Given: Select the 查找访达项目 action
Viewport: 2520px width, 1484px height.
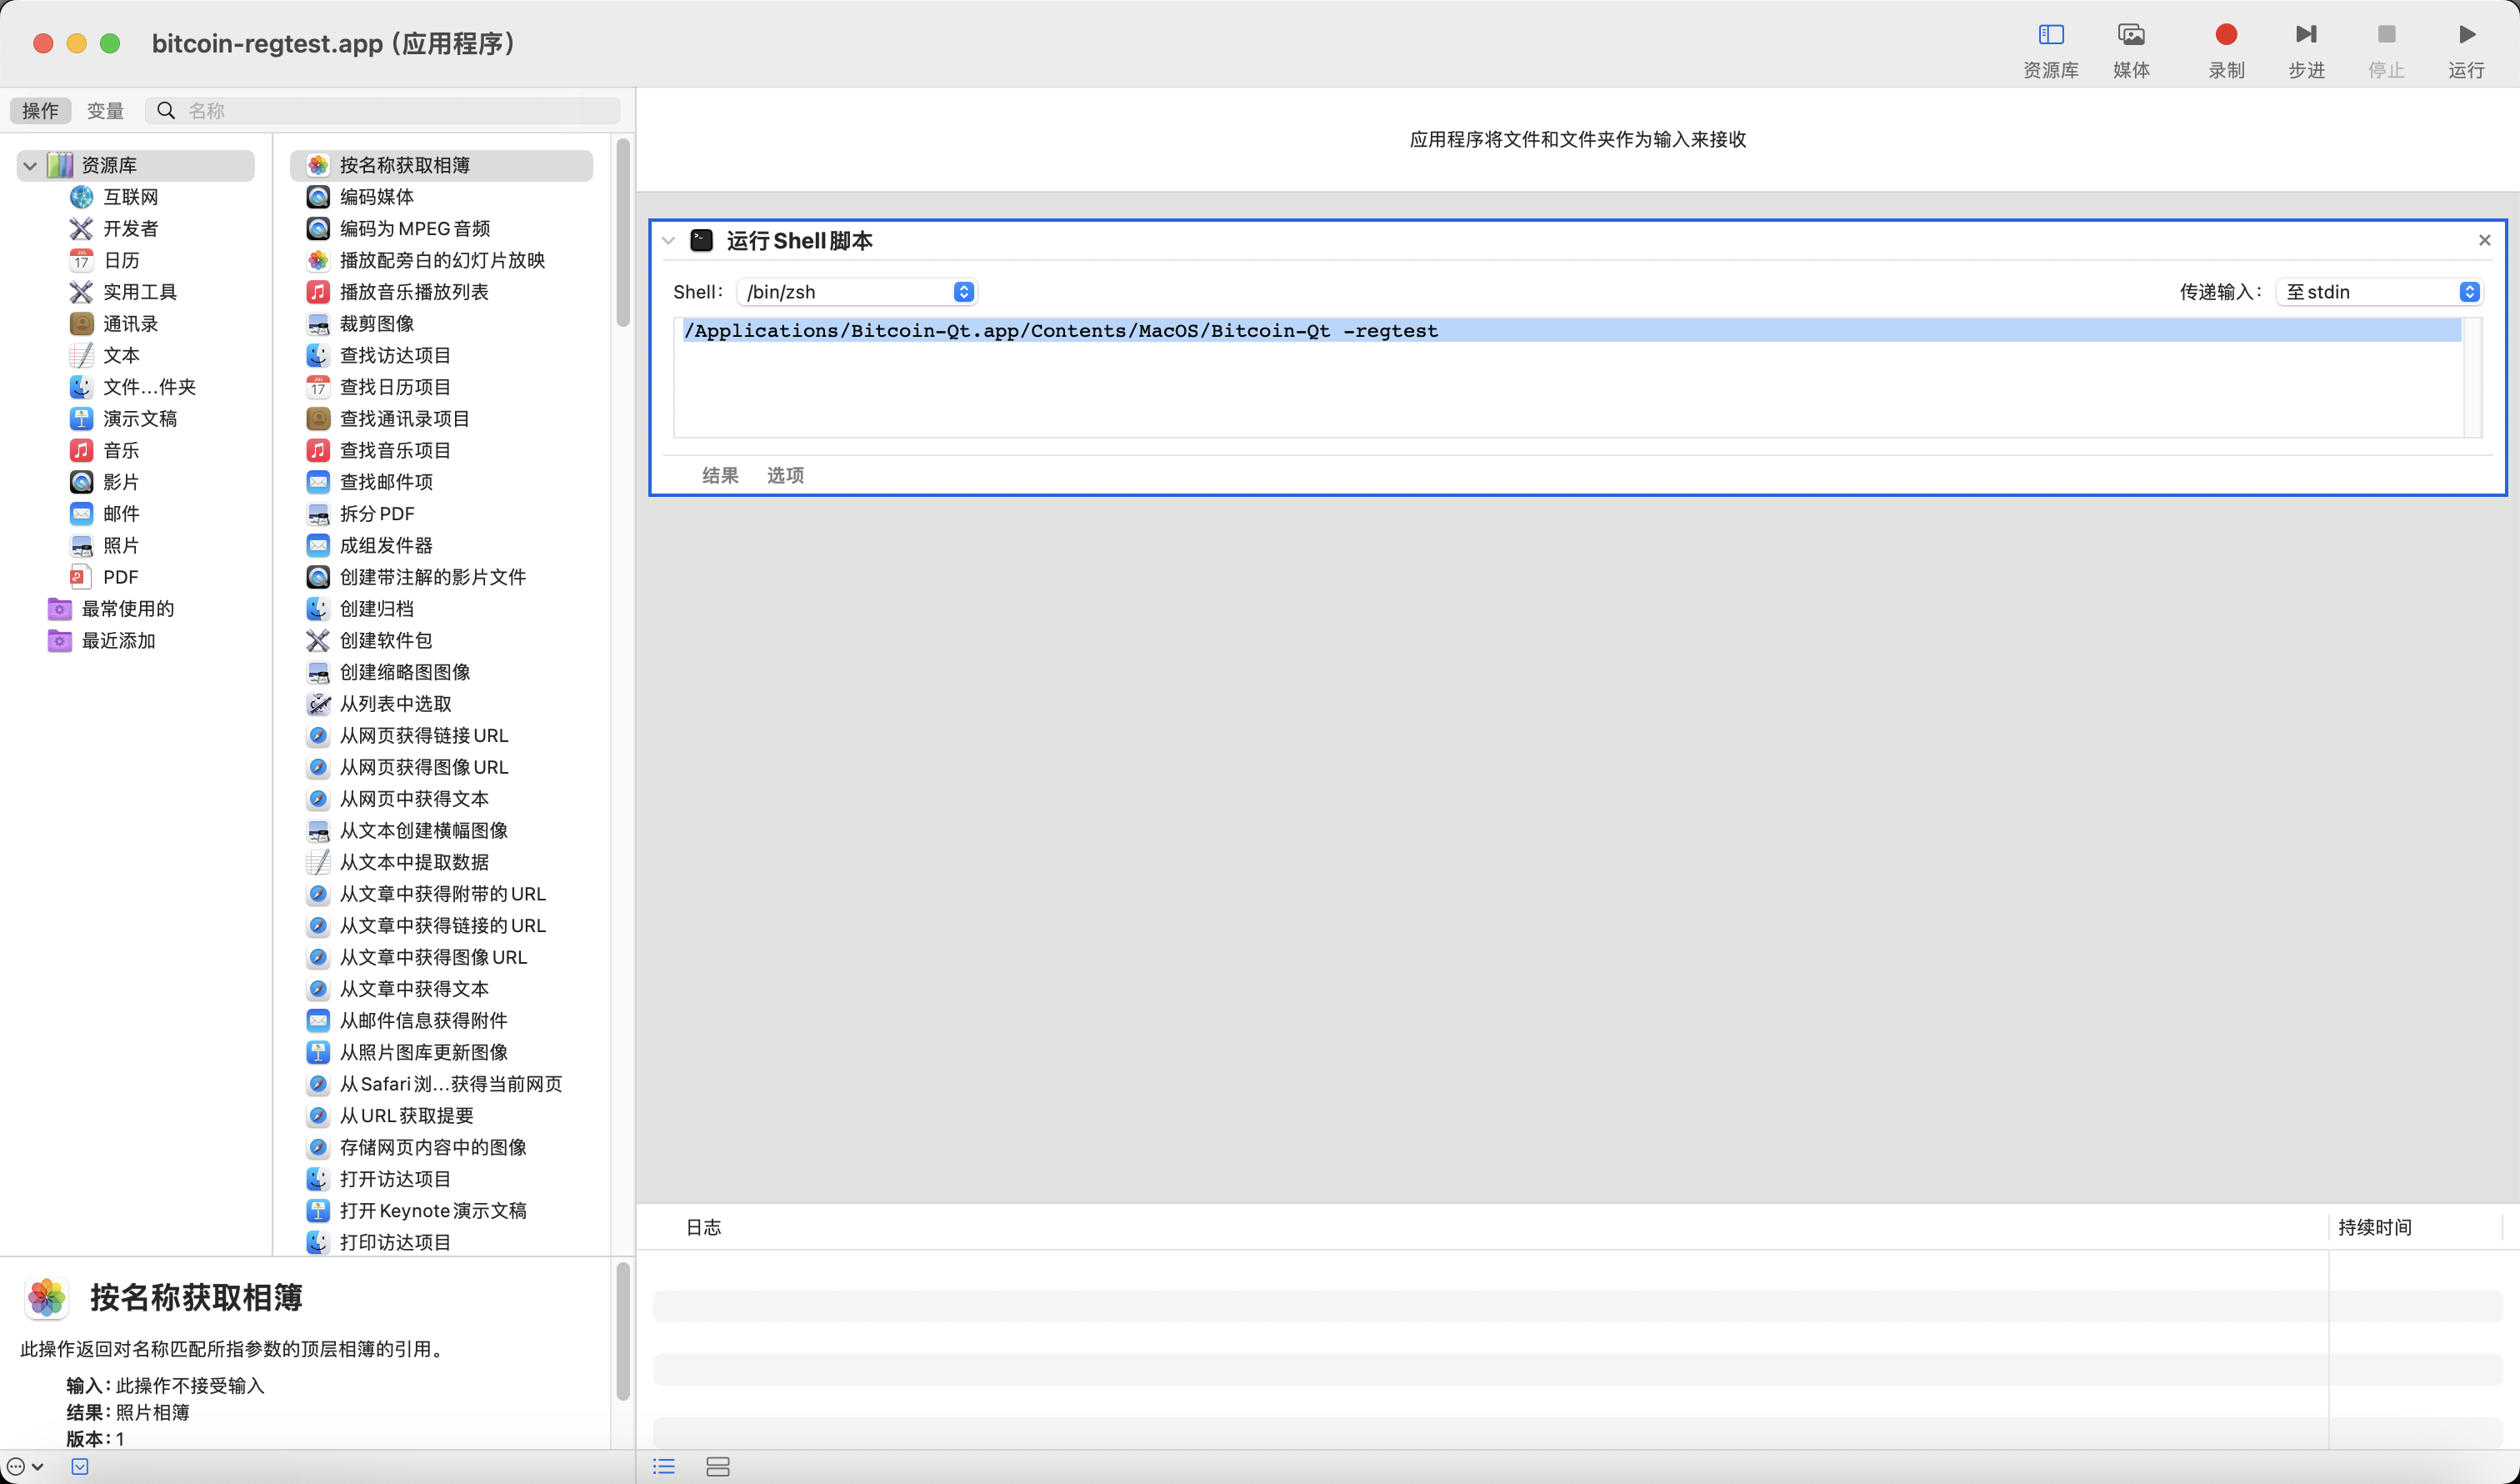Looking at the screenshot, I should pyautogui.click(x=395, y=355).
